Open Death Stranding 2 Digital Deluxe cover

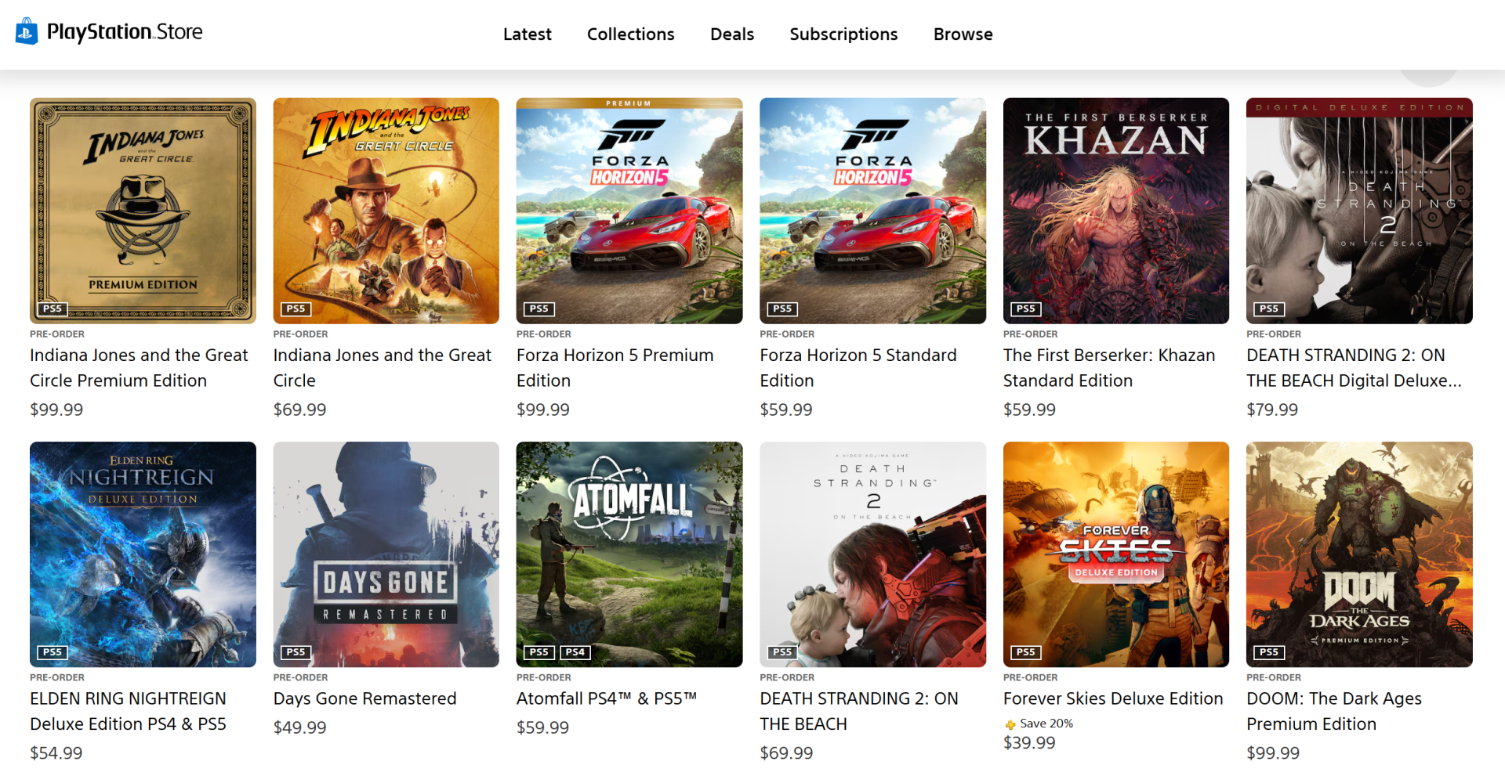coord(1359,211)
